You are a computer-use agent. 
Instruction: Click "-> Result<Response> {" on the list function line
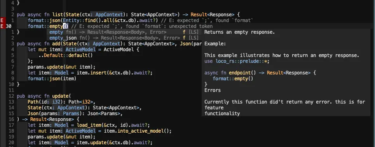pos(211,15)
